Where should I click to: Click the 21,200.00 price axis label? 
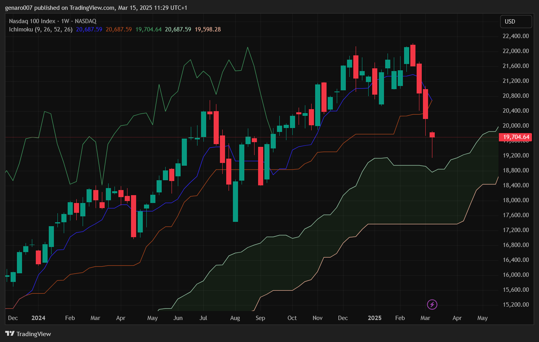coord(516,81)
